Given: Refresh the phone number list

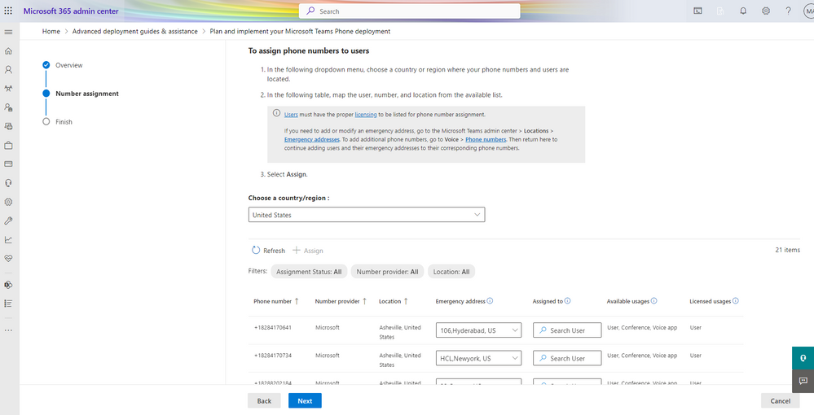Looking at the screenshot, I should [268, 250].
